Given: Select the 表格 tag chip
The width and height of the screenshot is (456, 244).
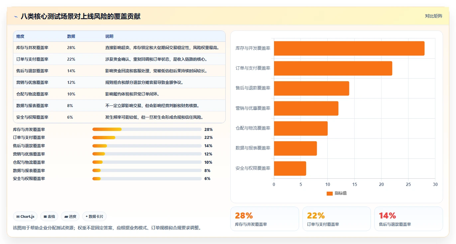Looking at the screenshot, I should click(x=49, y=216).
